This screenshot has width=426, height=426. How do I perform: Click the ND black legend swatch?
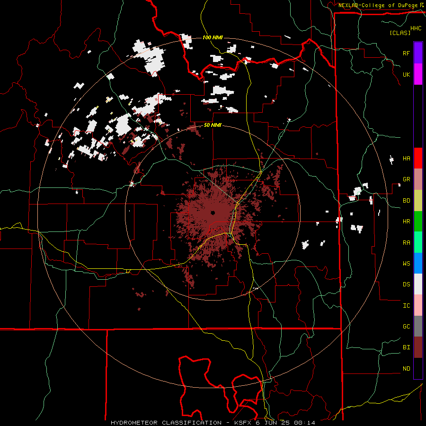418,368
